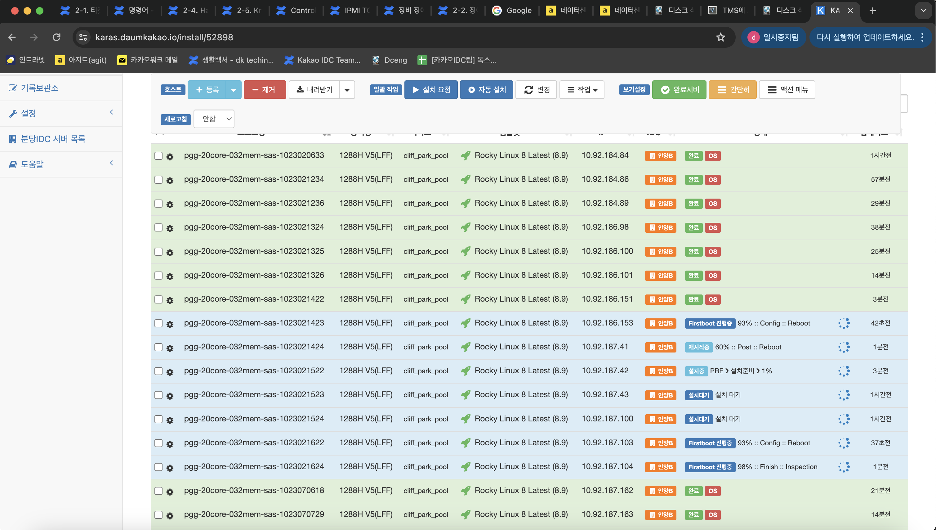Check the box for host pgg-20core-032mem-sas-1023021236
This screenshot has width=936, height=530.
(158, 204)
